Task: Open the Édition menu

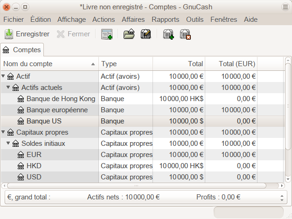Action: (x=41, y=20)
